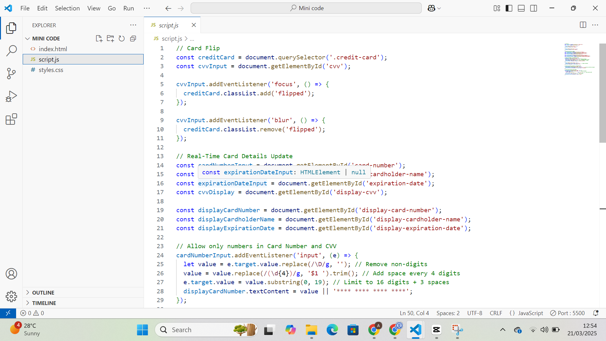Open the Copilot menu beside the search bar
The height and width of the screenshot is (341, 606).
(x=434, y=8)
